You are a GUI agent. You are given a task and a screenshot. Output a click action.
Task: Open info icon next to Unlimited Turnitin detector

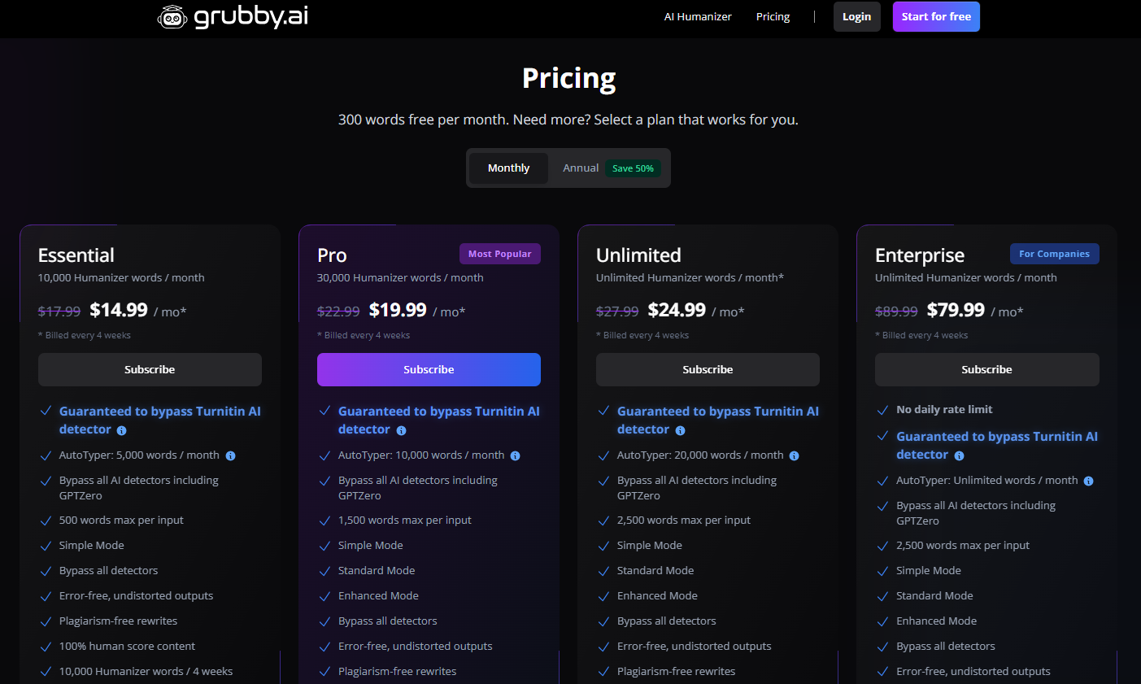tap(680, 430)
